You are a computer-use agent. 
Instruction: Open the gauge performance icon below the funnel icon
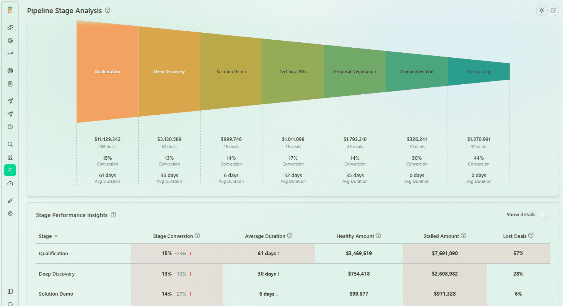tap(10, 184)
